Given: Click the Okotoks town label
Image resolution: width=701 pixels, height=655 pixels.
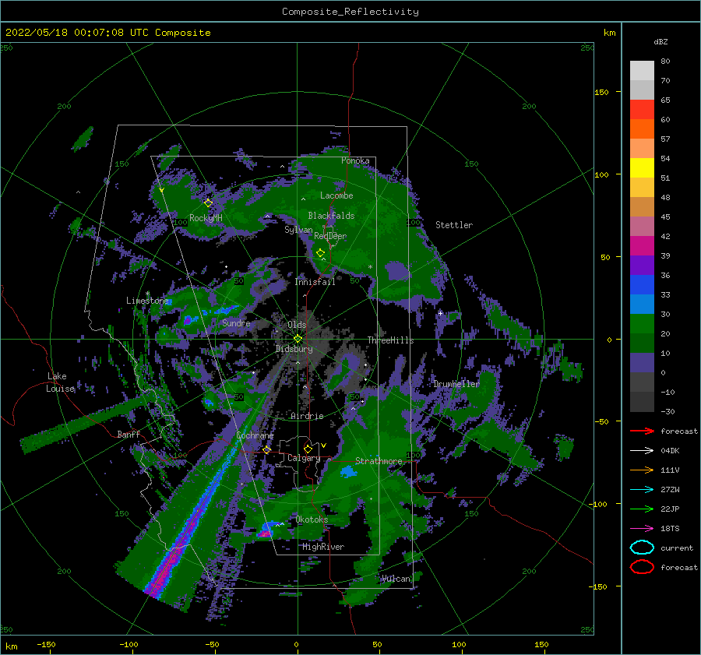Looking at the screenshot, I should point(312,519).
